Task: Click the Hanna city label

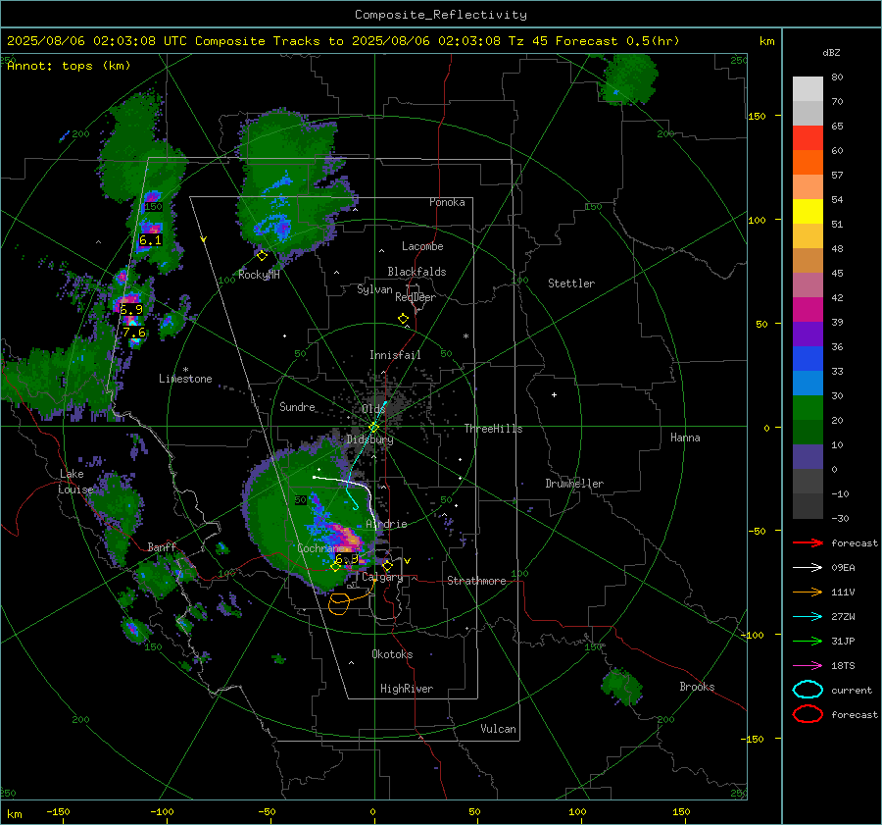Action: (685, 438)
